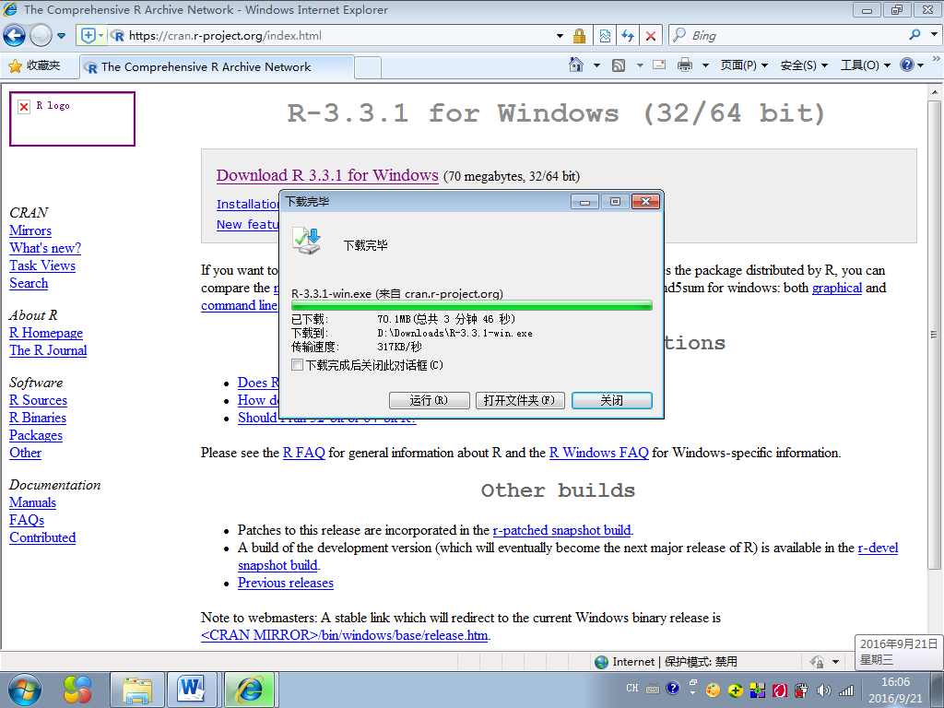Stop loading with the red X icon
Image resolution: width=944 pixels, height=708 pixels.
pos(650,36)
